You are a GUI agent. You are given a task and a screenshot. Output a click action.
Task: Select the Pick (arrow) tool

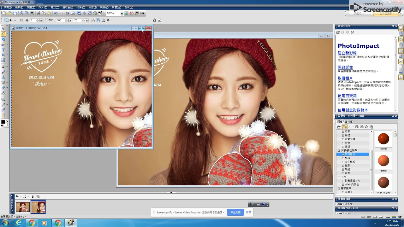pyautogui.click(x=3, y=28)
